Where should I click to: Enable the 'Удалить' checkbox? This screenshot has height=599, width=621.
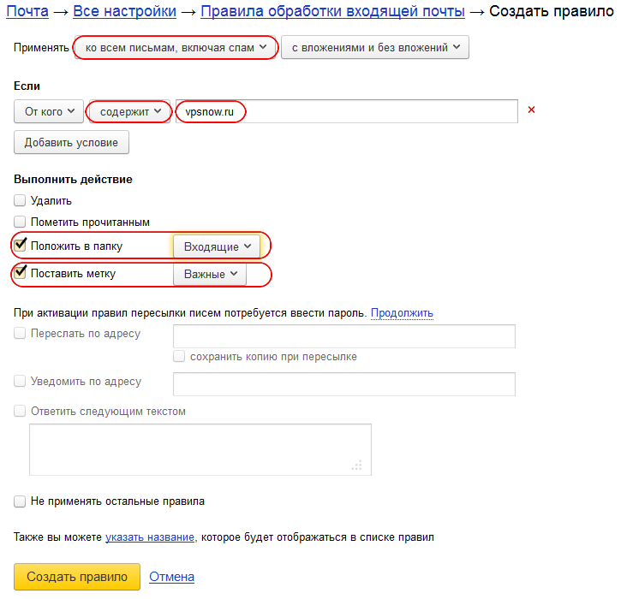coord(20,200)
